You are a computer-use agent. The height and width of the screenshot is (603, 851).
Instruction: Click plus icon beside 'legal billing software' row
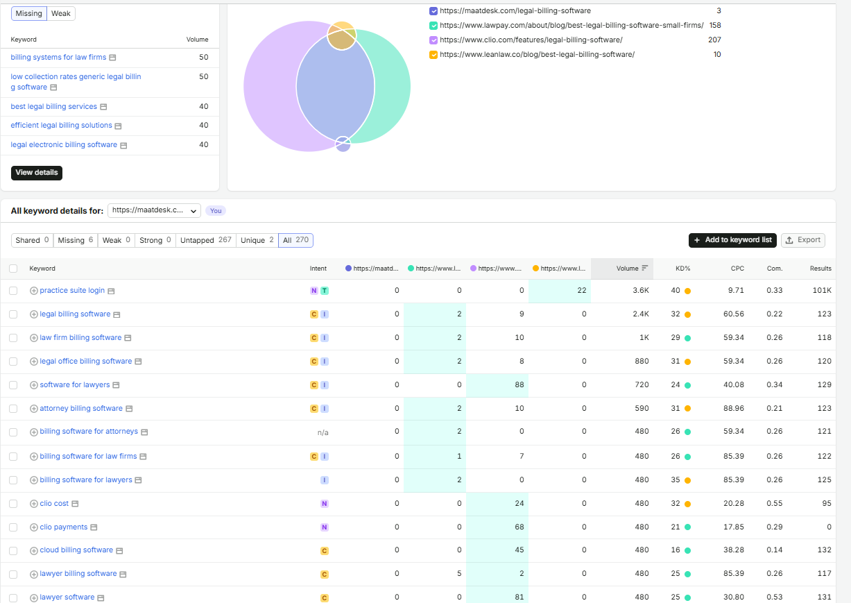[33, 314]
